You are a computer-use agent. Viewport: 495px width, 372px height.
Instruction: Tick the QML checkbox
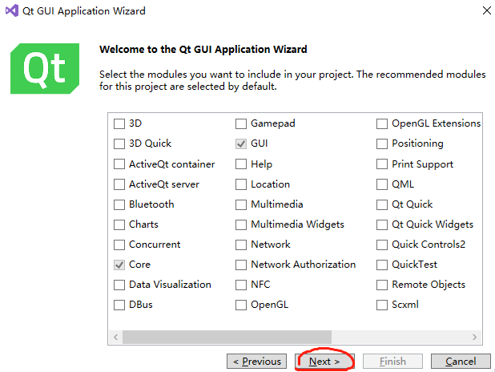click(382, 184)
